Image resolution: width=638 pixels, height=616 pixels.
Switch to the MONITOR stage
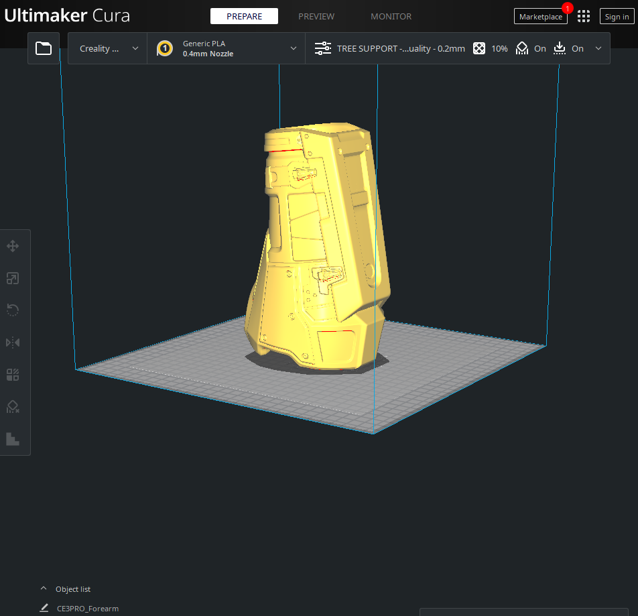[391, 16]
